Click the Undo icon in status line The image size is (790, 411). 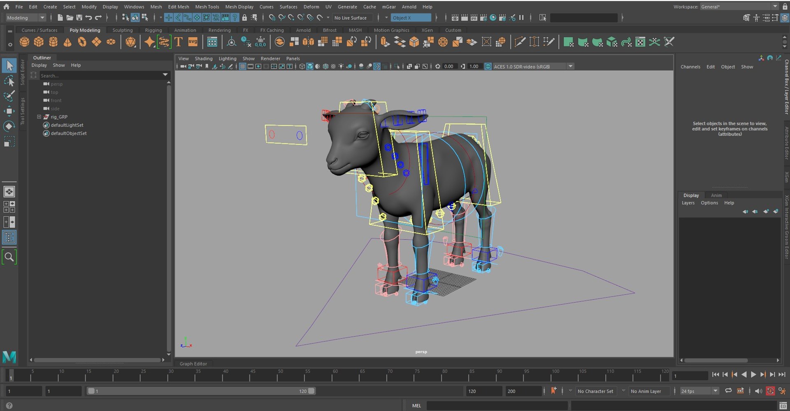tap(88, 18)
